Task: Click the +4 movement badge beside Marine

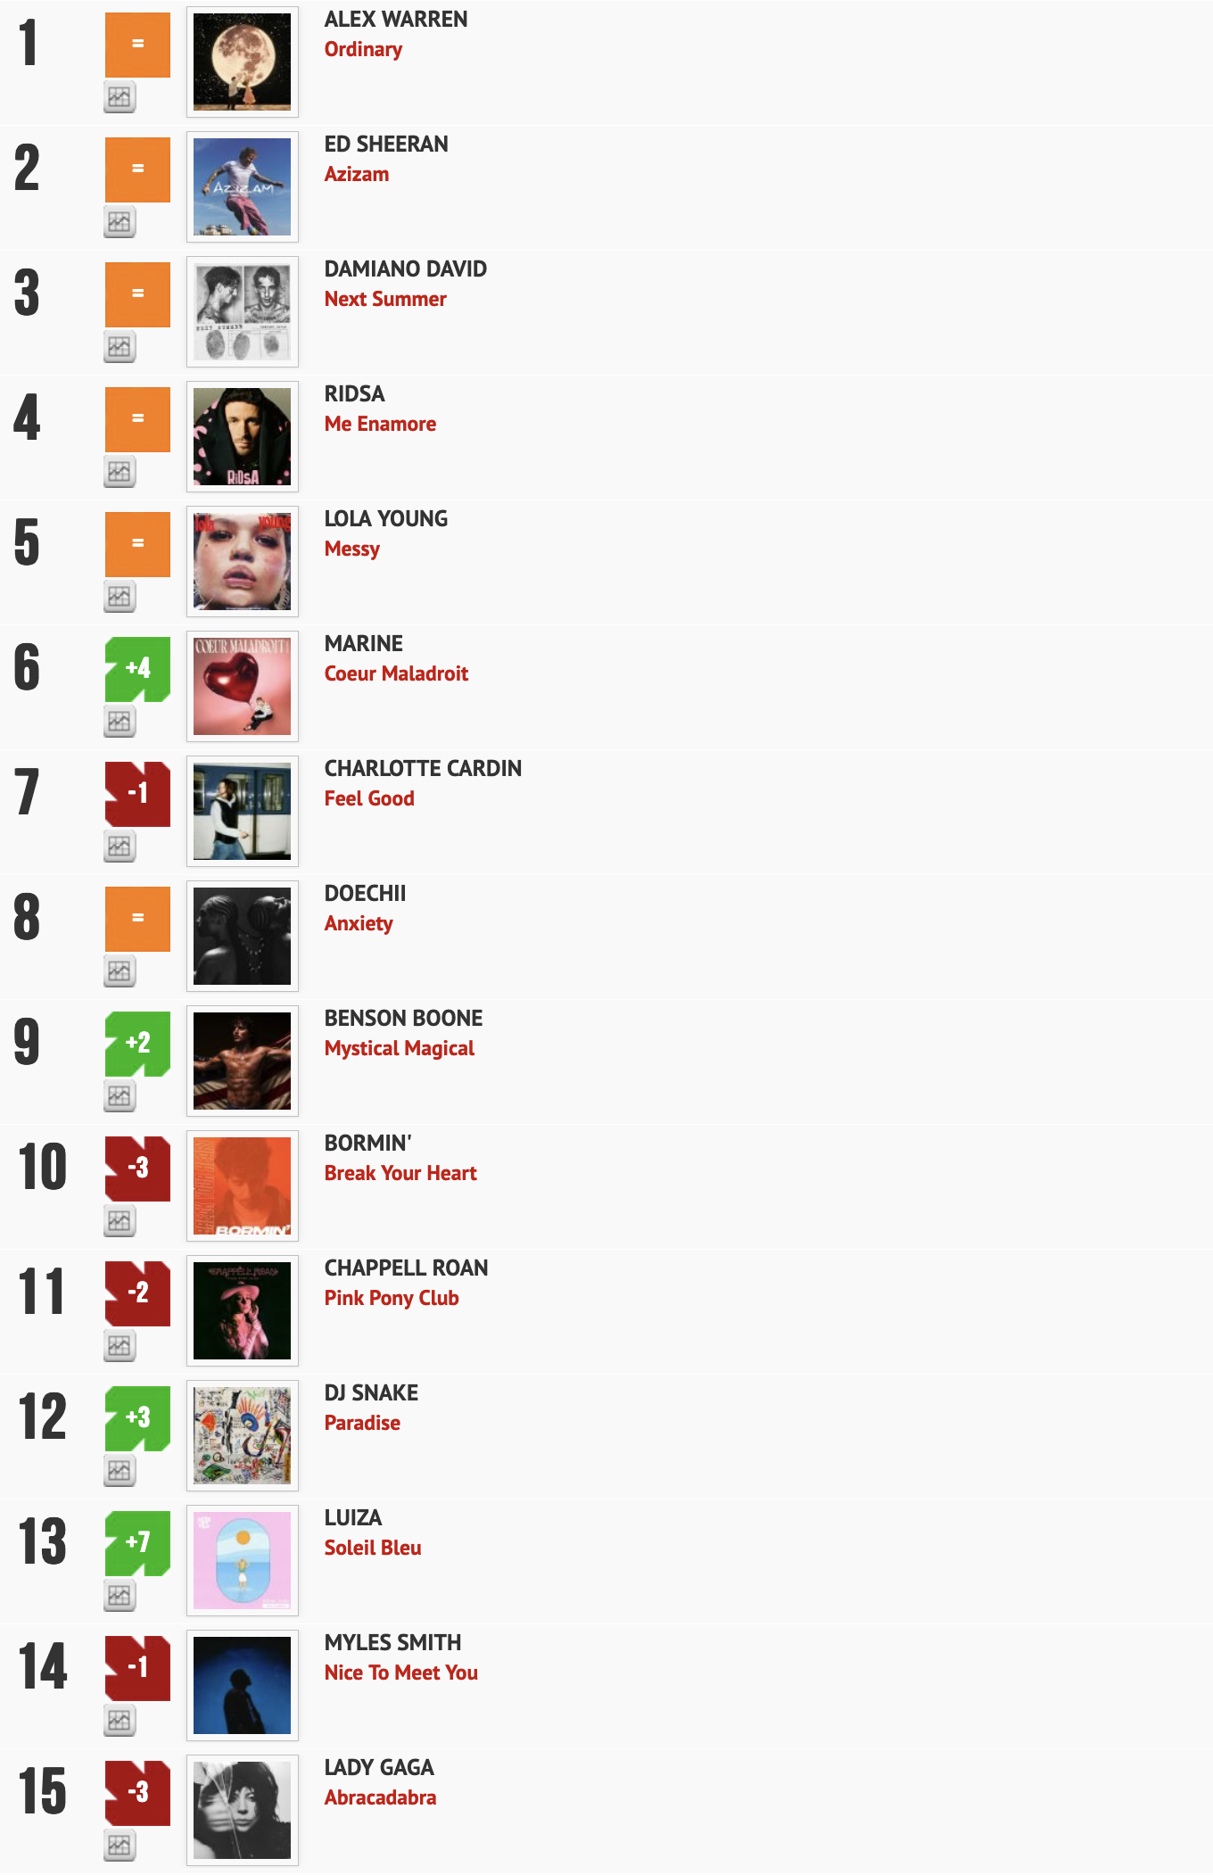Action: point(136,667)
